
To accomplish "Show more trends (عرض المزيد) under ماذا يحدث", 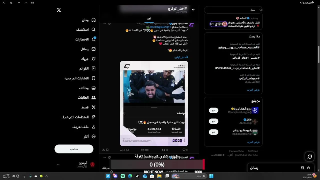I will [x=253, y=90].
